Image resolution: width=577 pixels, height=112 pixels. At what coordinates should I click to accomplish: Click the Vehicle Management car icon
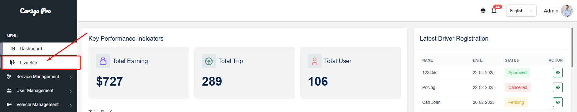[9, 104]
